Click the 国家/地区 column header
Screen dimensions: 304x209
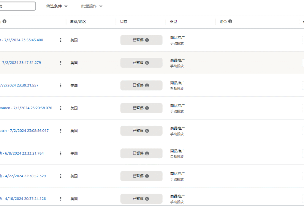(x=78, y=22)
